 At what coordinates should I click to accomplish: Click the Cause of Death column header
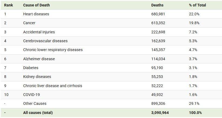click(x=36, y=5)
